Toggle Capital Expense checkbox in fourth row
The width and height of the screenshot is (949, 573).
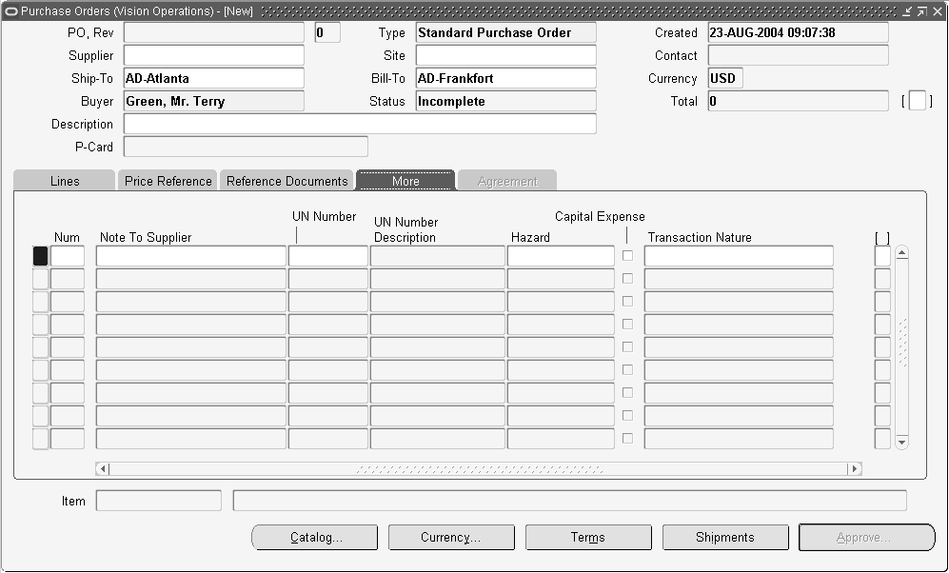627,325
